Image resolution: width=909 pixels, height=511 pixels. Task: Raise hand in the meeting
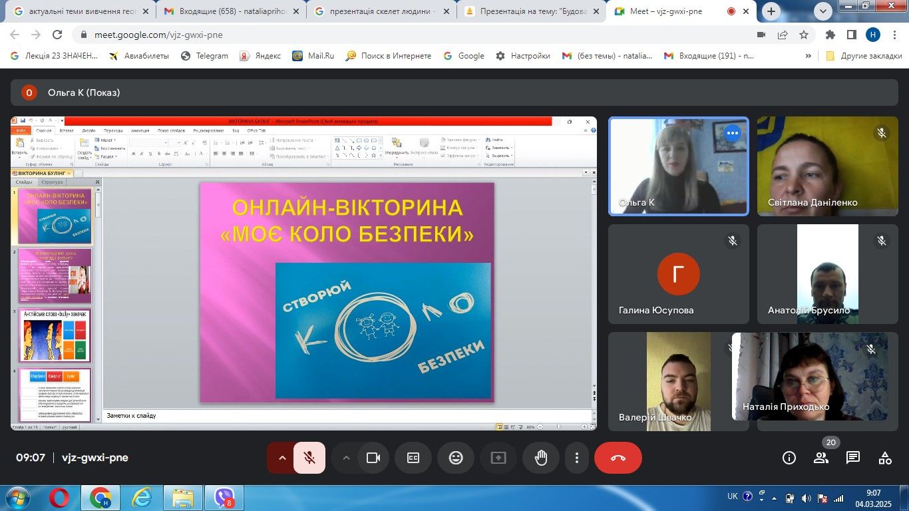(x=541, y=458)
